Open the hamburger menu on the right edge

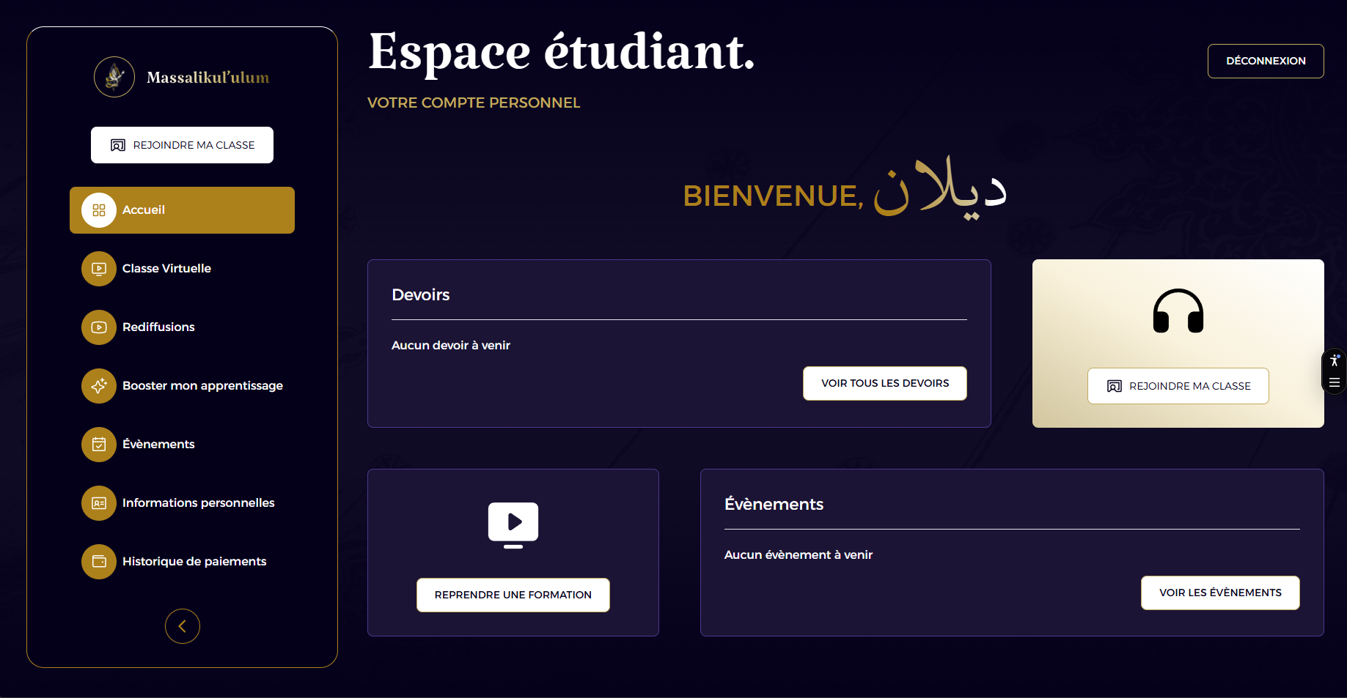pos(1335,382)
